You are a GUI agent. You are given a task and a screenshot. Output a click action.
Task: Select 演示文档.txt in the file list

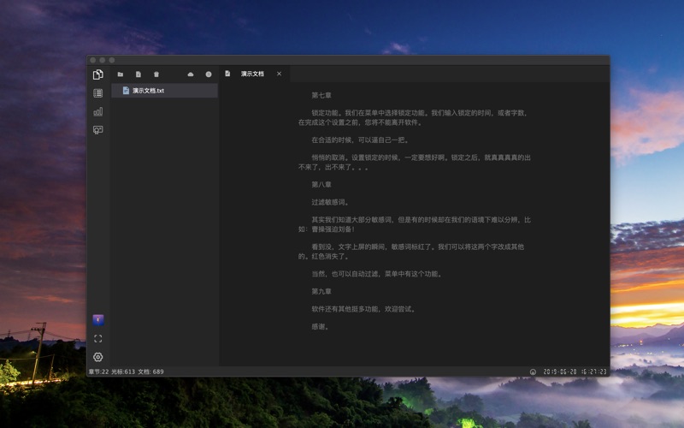(x=164, y=91)
